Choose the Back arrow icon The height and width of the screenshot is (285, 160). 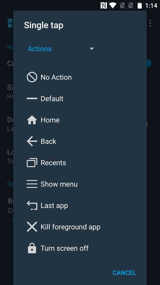pyautogui.click(x=32, y=142)
